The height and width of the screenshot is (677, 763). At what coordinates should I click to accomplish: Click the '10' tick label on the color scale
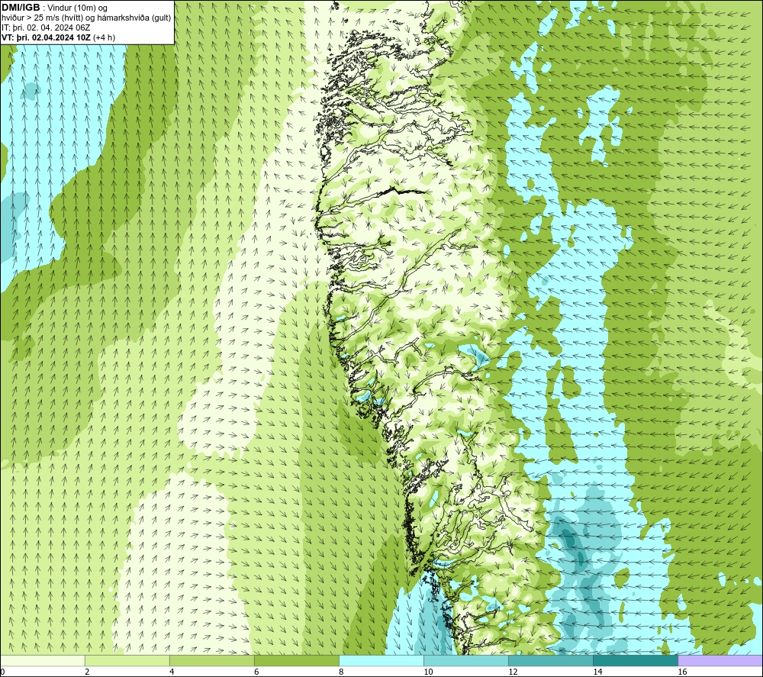428,672
